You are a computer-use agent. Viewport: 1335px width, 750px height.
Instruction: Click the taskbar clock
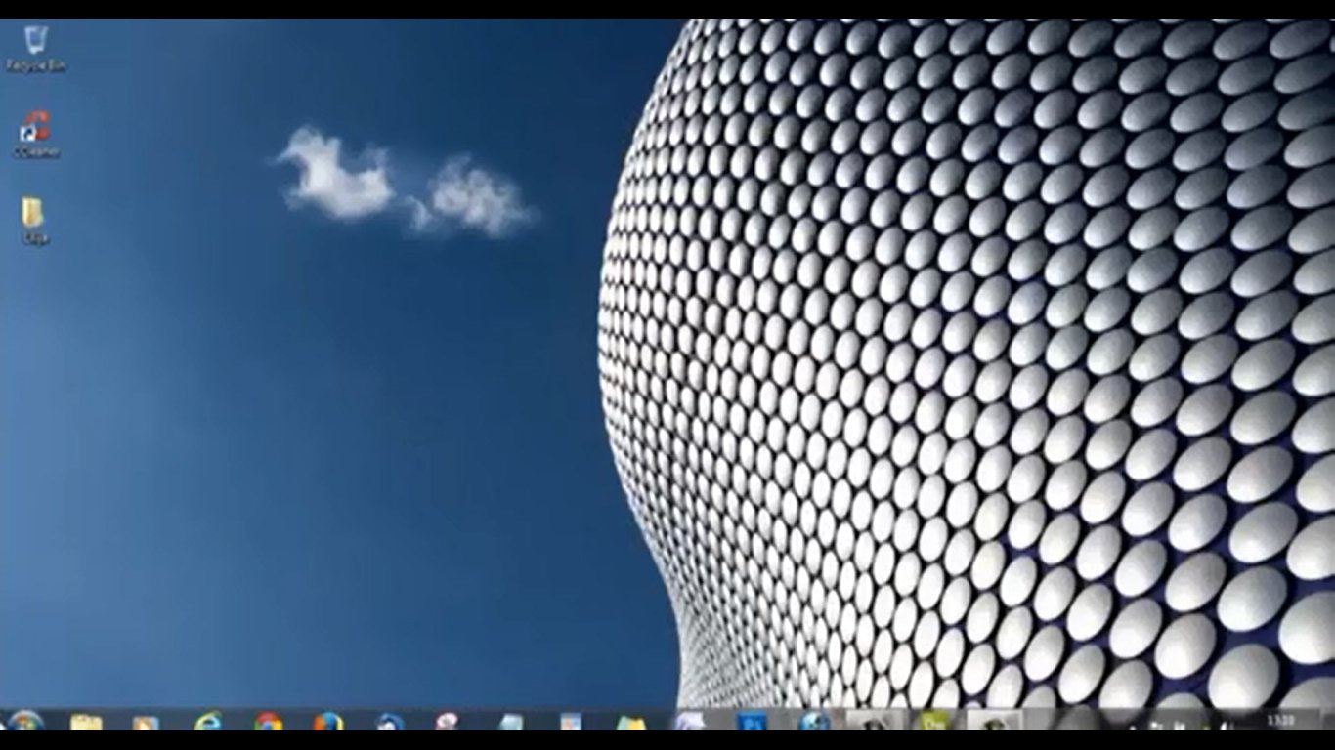1280,721
